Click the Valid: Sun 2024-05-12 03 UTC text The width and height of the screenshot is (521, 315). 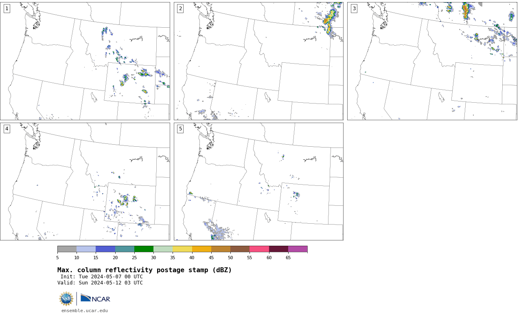click(x=100, y=283)
